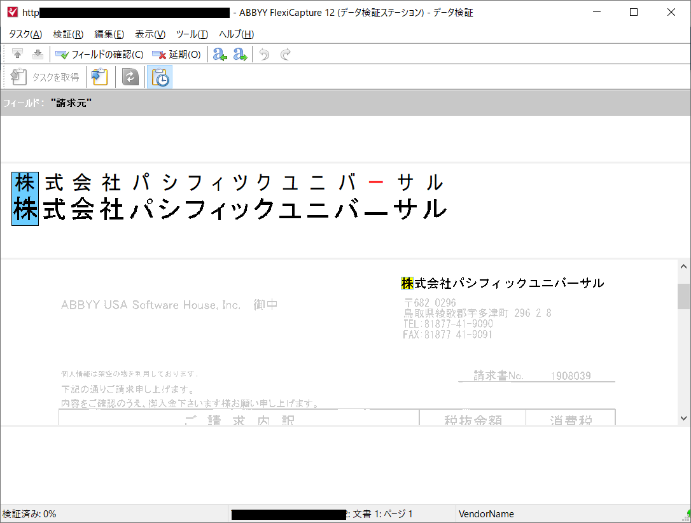Click 検証済み: 0% status text
This screenshot has width=691, height=523.
point(29,513)
